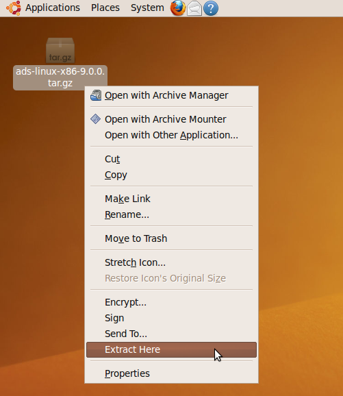This screenshot has height=396, width=343.
Task: Select Open with Other Application...
Action: 171,135
